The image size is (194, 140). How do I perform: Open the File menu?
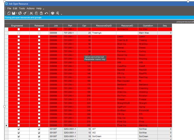pyautogui.click(x=9, y=8)
